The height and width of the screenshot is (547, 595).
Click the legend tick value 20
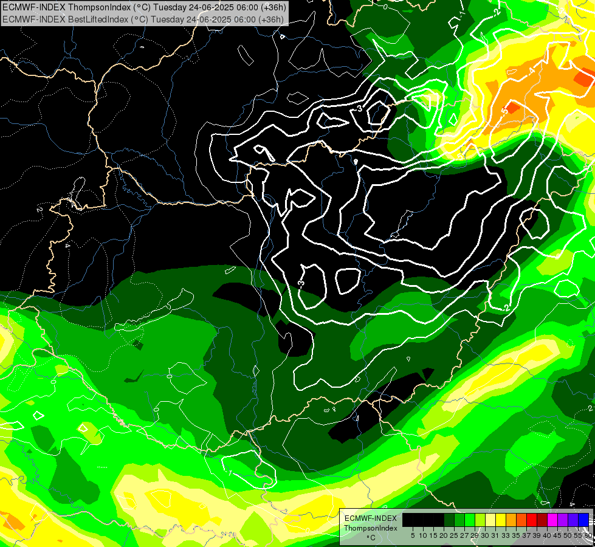(443, 535)
